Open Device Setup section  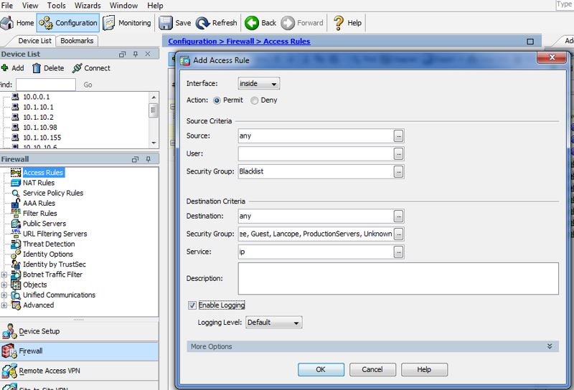[79, 331]
